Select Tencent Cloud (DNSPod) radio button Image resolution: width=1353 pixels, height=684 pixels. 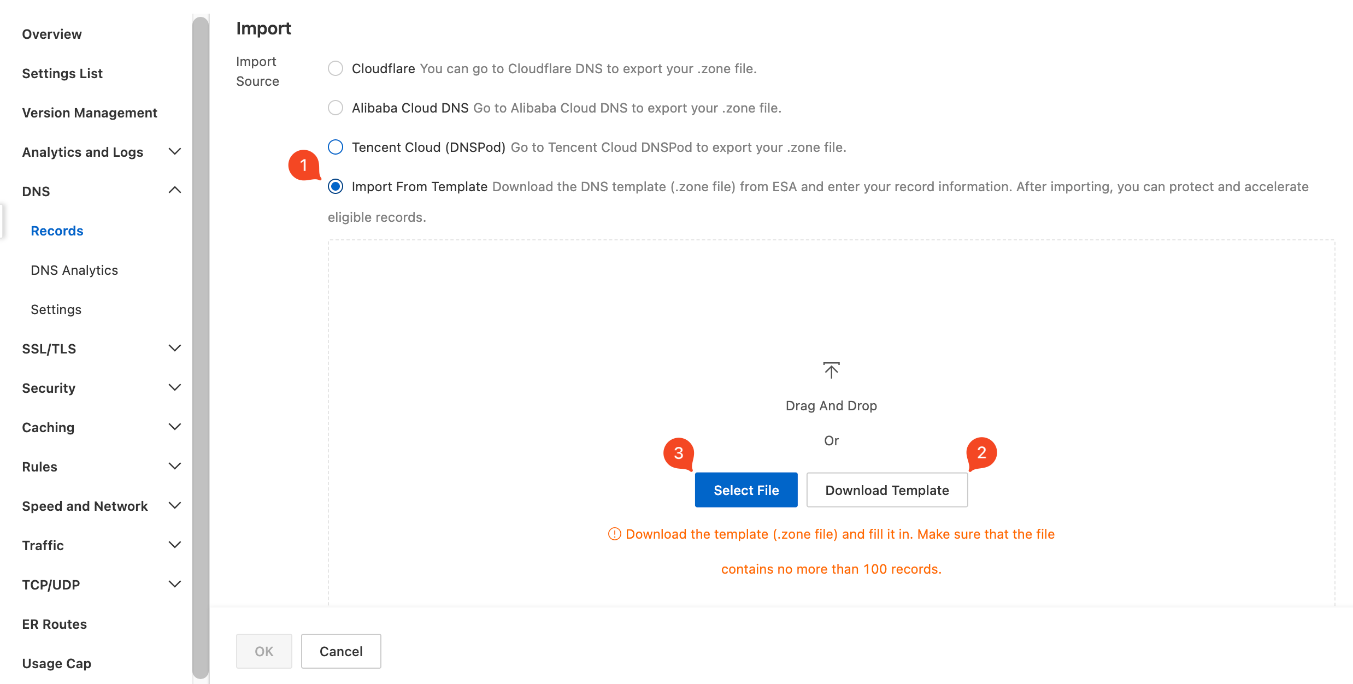tap(336, 147)
